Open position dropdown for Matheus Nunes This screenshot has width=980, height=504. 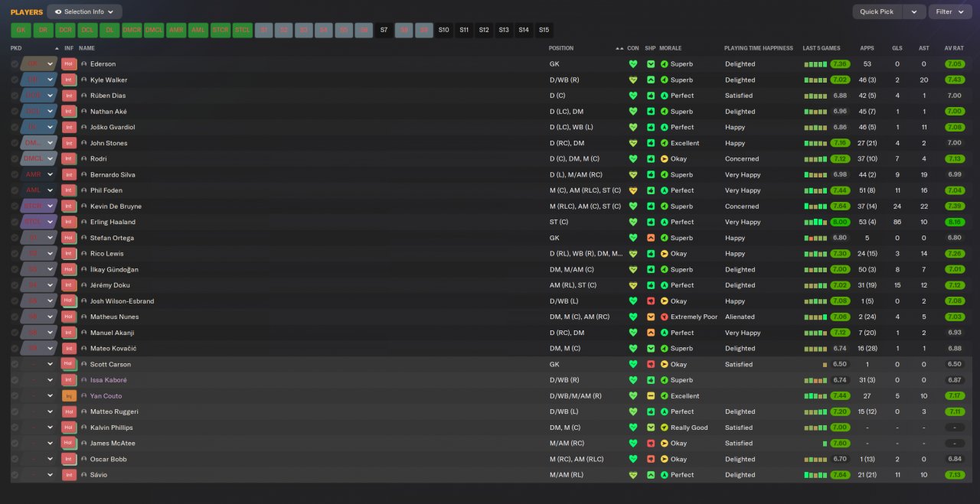point(51,317)
